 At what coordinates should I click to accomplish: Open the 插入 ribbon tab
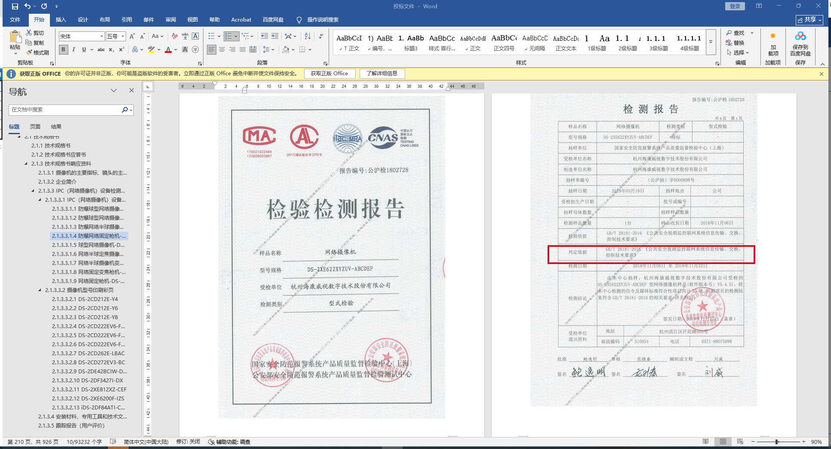[61, 20]
